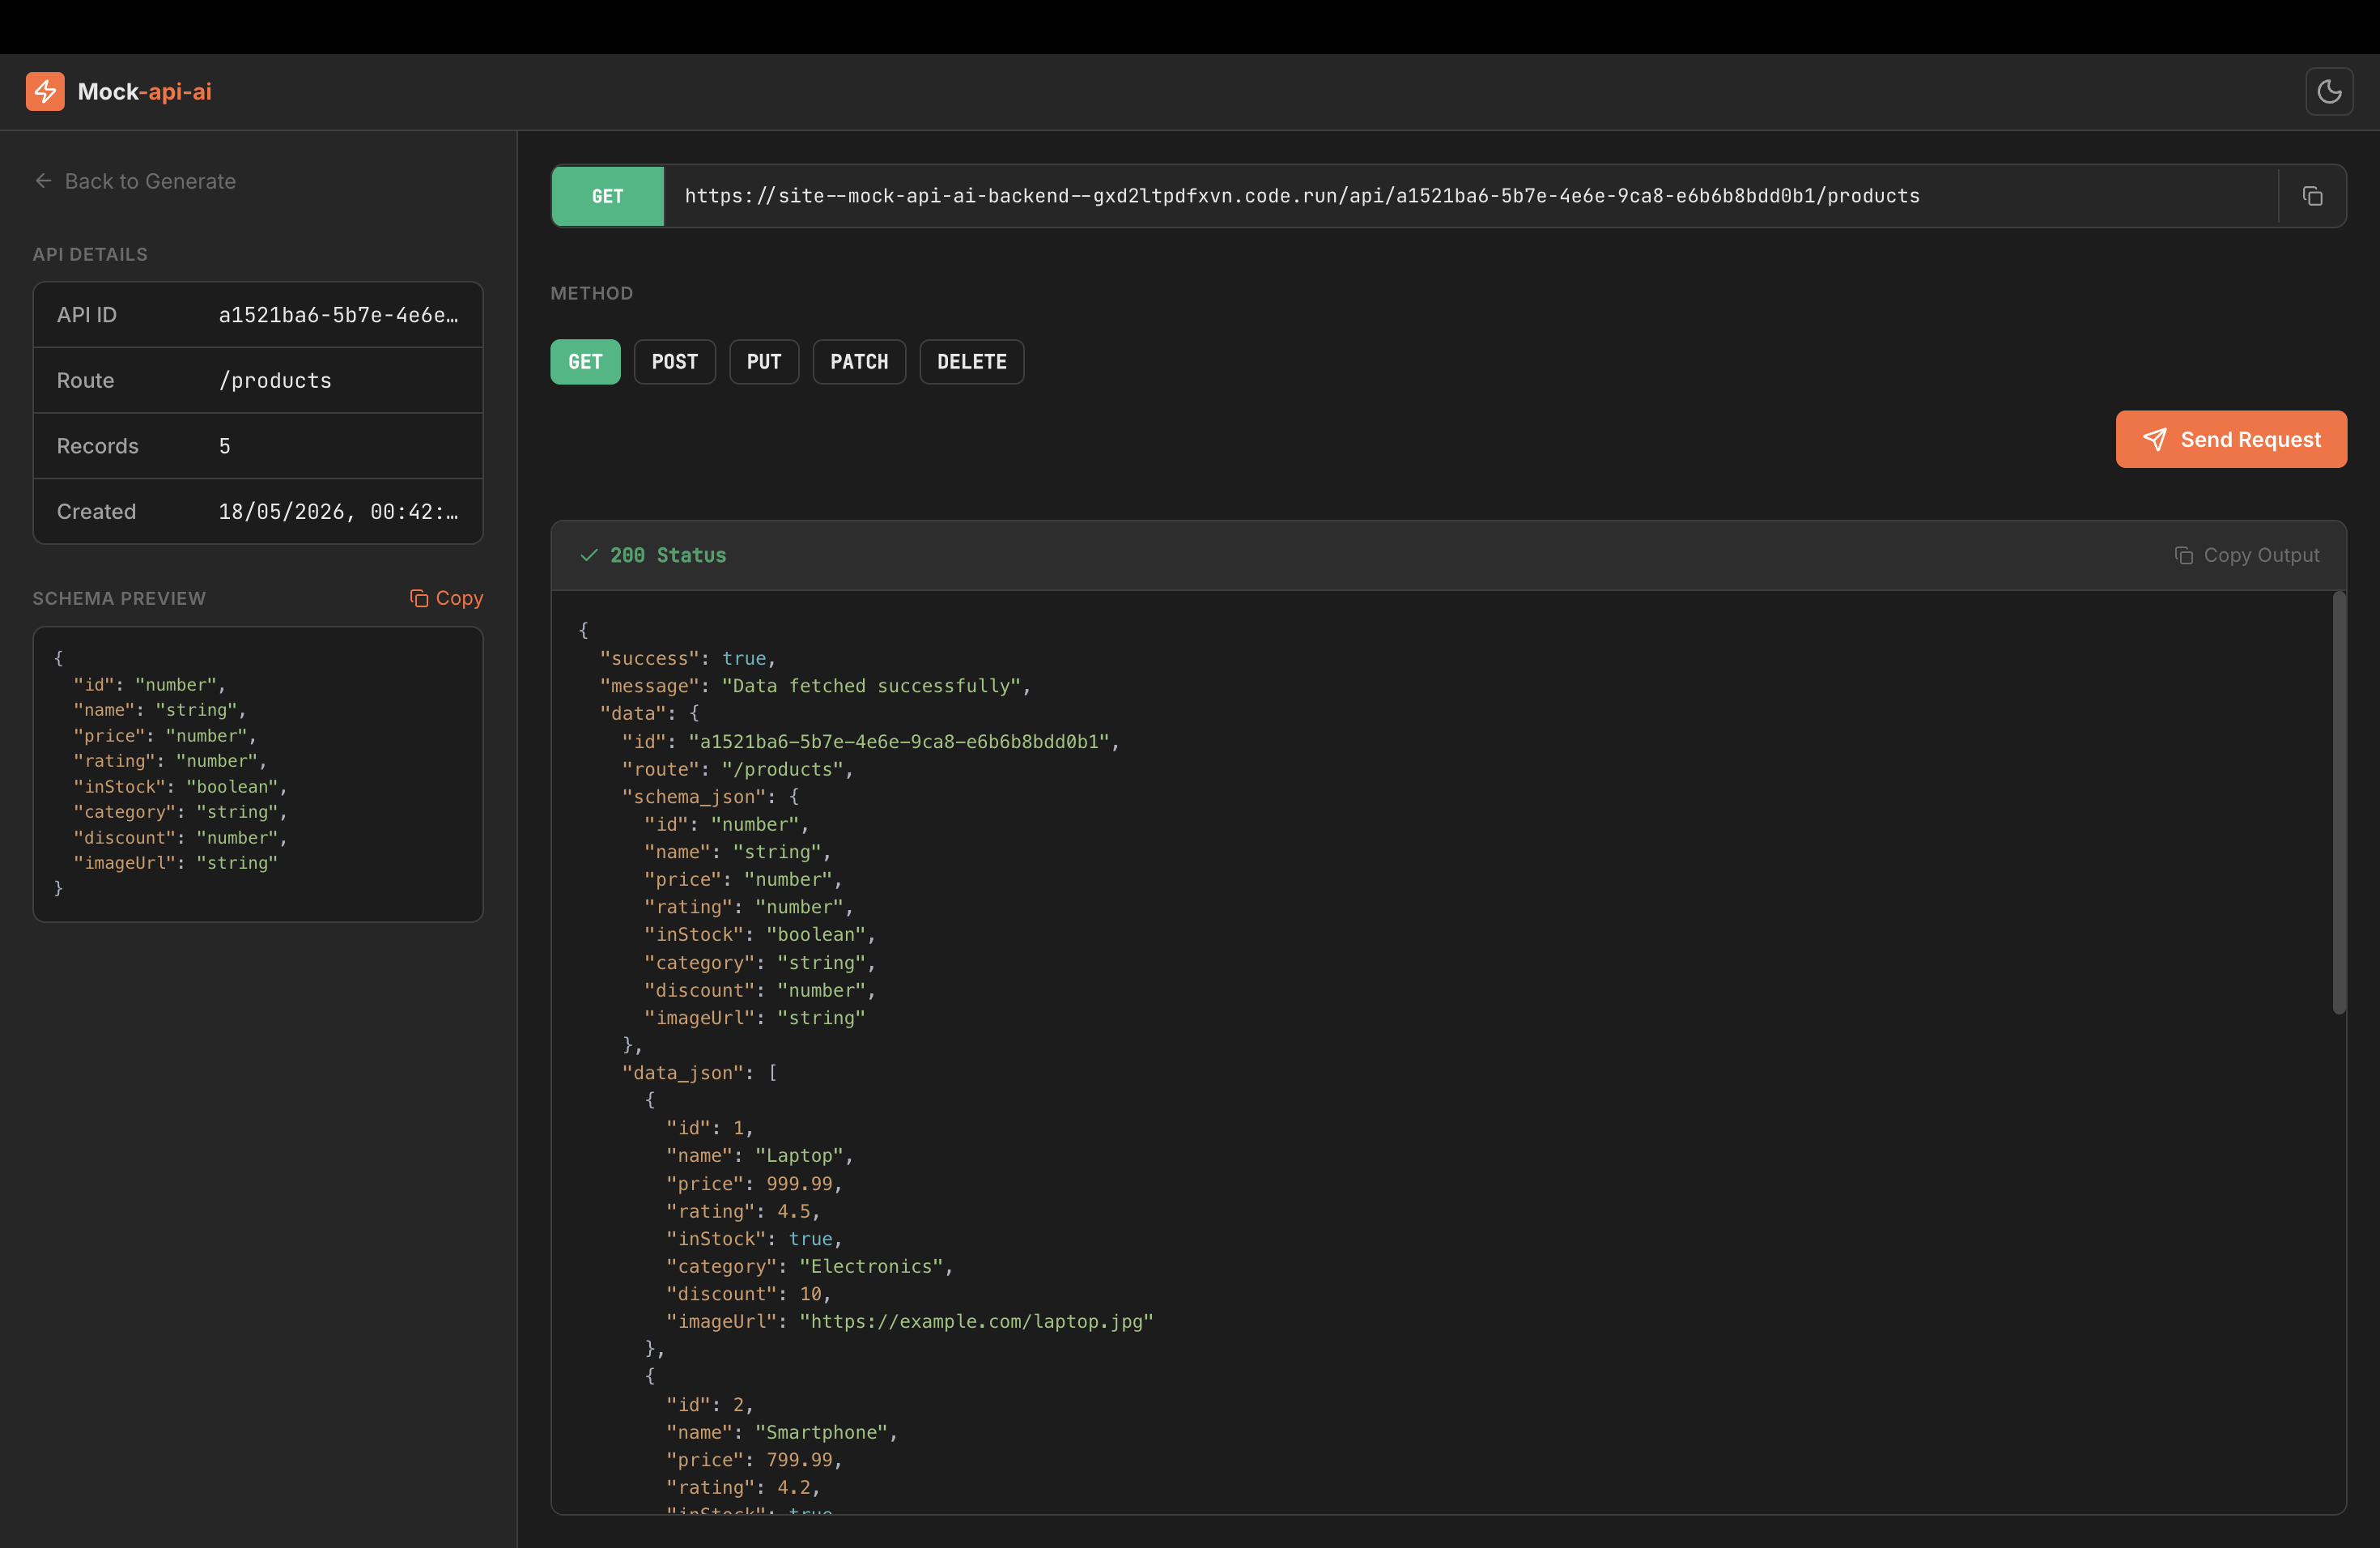Screen dimensions: 2380x1548
Task: Click "price": 999.99 in the response
Action: (x=754, y=1184)
